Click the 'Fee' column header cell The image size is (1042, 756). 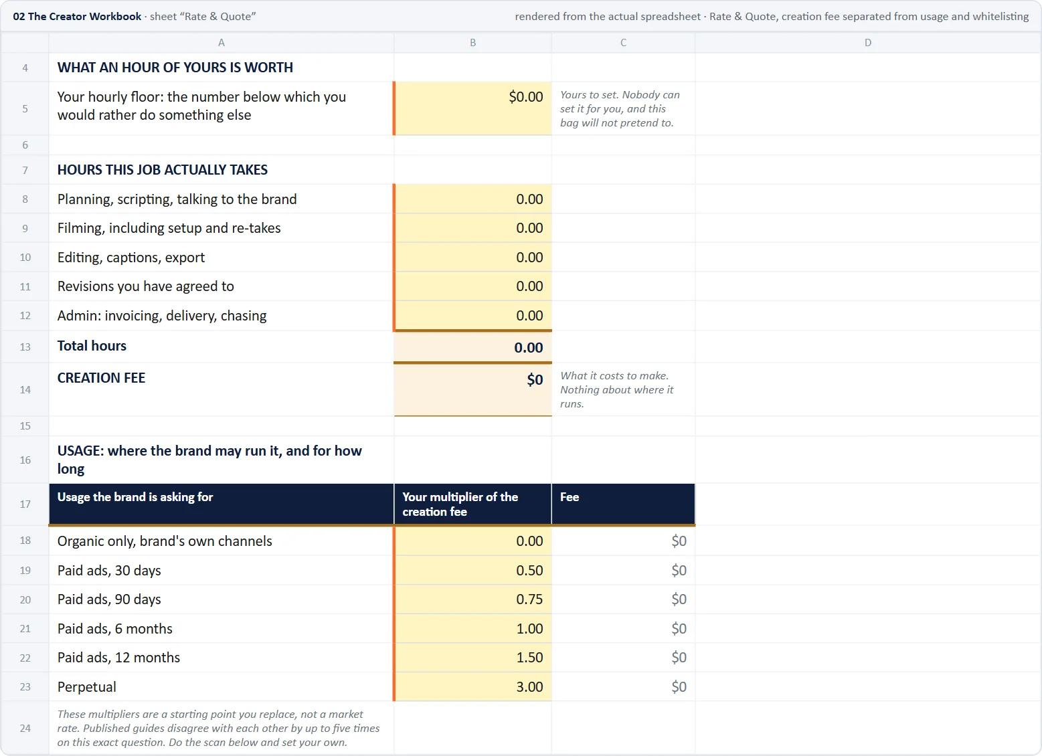point(624,504)
